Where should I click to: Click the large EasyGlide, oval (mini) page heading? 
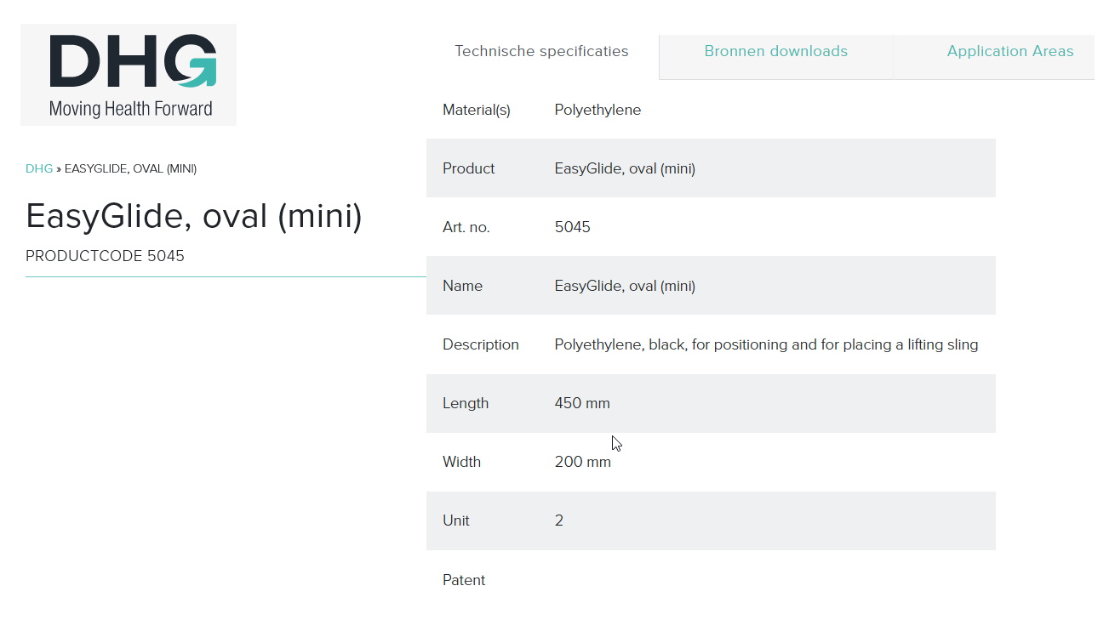point(194,216)
